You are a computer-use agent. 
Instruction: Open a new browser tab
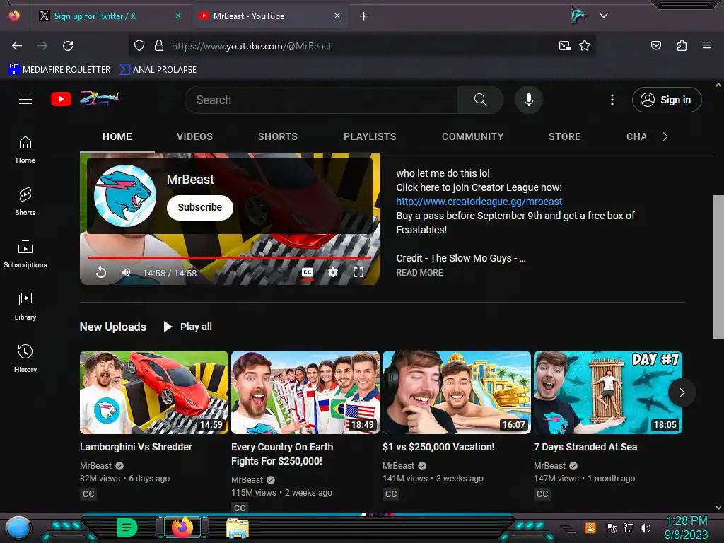(x=364, y=16)
